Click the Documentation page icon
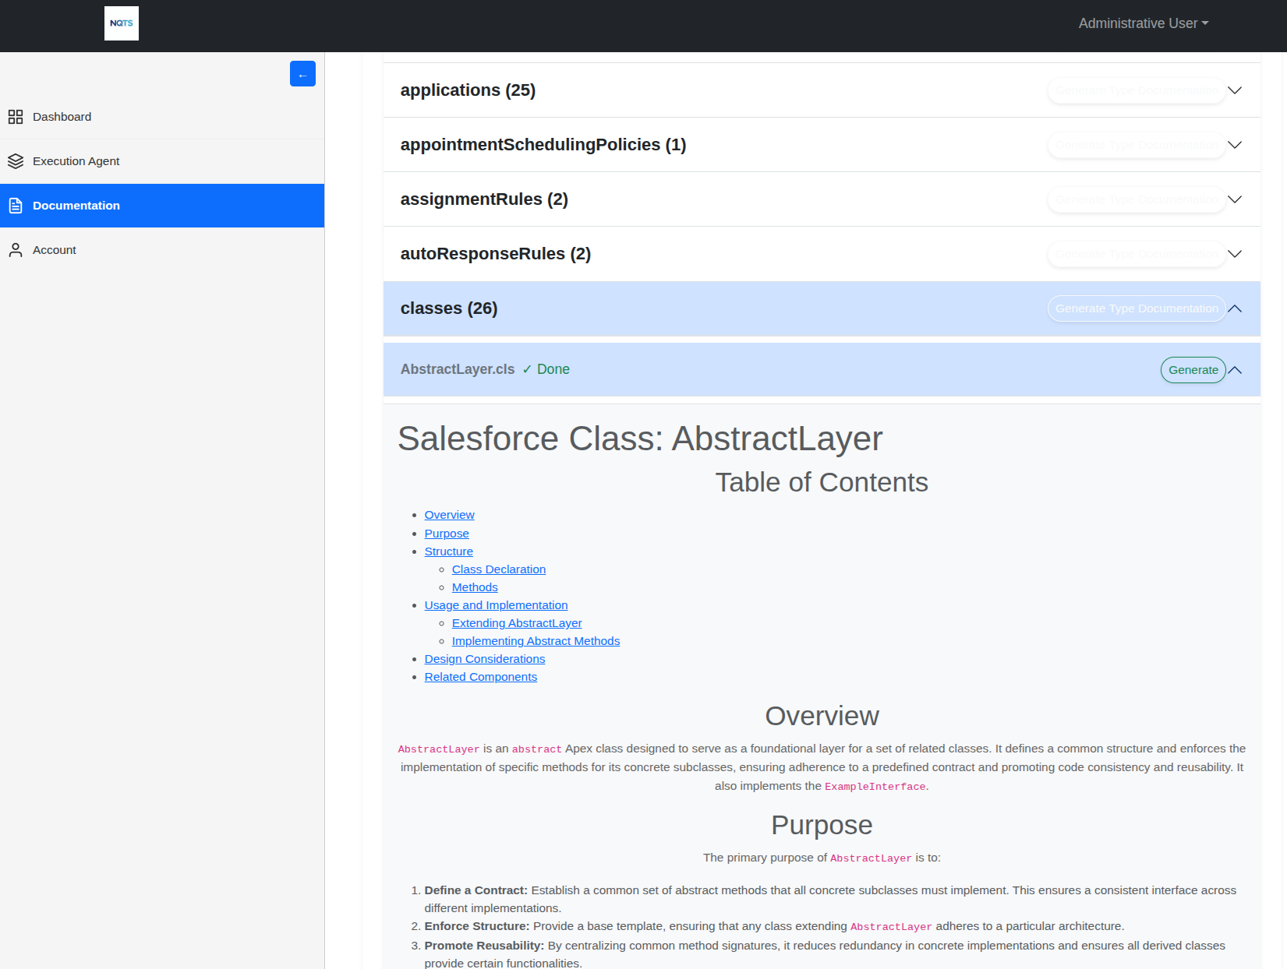 (16, 206)
